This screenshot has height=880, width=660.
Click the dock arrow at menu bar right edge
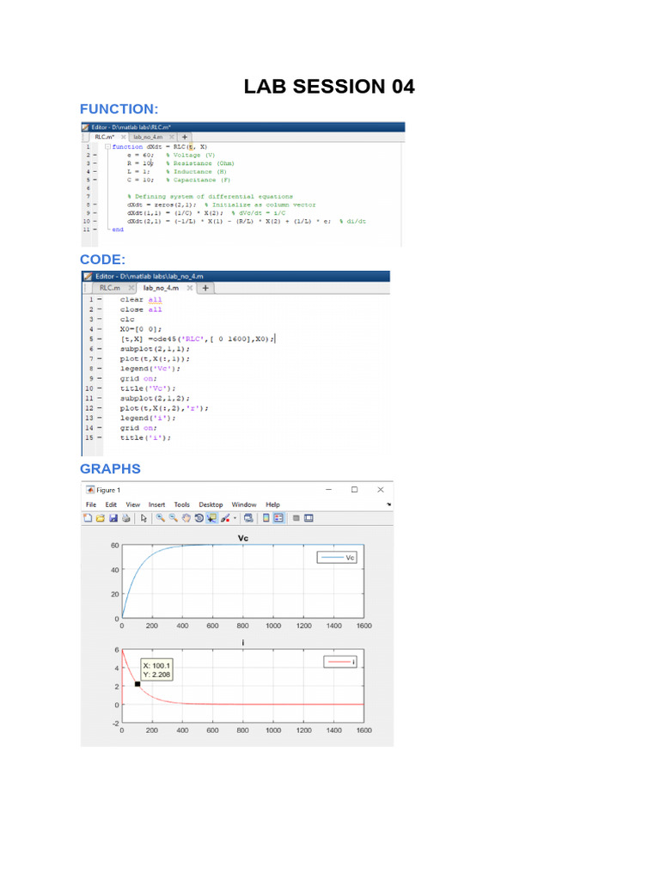click(389, 504)
